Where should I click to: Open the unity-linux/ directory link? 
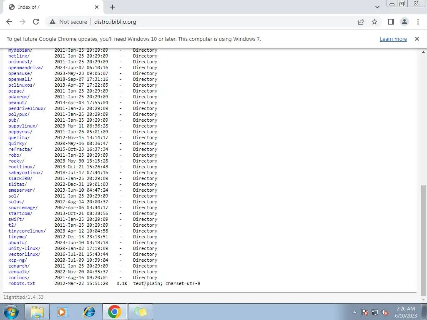(x=24, y=248)
